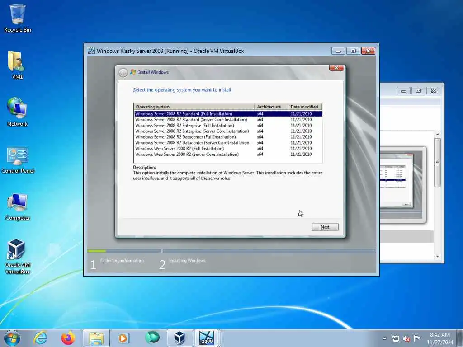This screenshot has width=463, height=347.
Task: Switch to the VirtualBox Manager taskbar button
Action: coord(180,338)
